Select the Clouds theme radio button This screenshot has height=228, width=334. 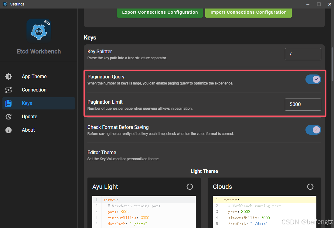click(310, 187)
